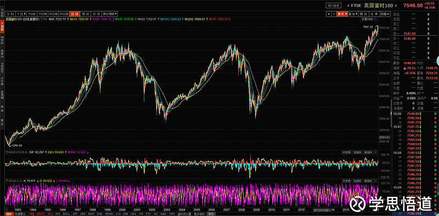439x216 pixels.
Task: Click 改参数 in the MACD panel
Action: tap(347, 152)
